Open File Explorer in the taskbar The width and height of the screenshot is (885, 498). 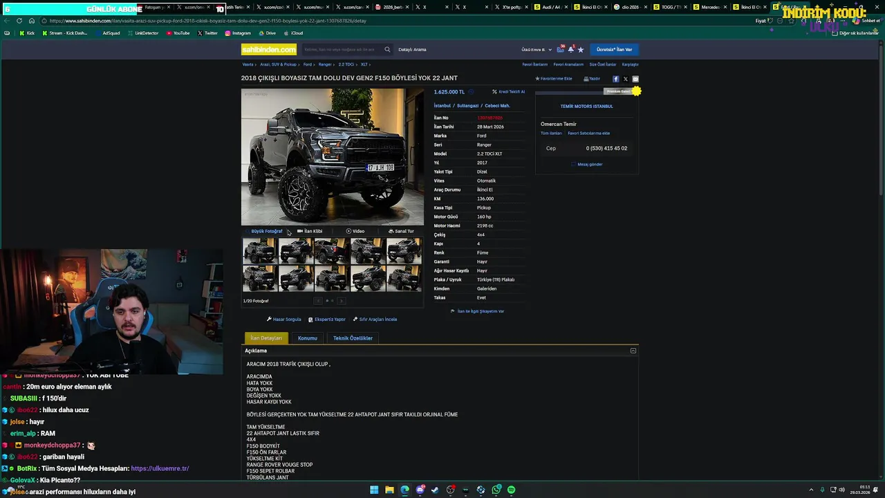coord(389,490)
